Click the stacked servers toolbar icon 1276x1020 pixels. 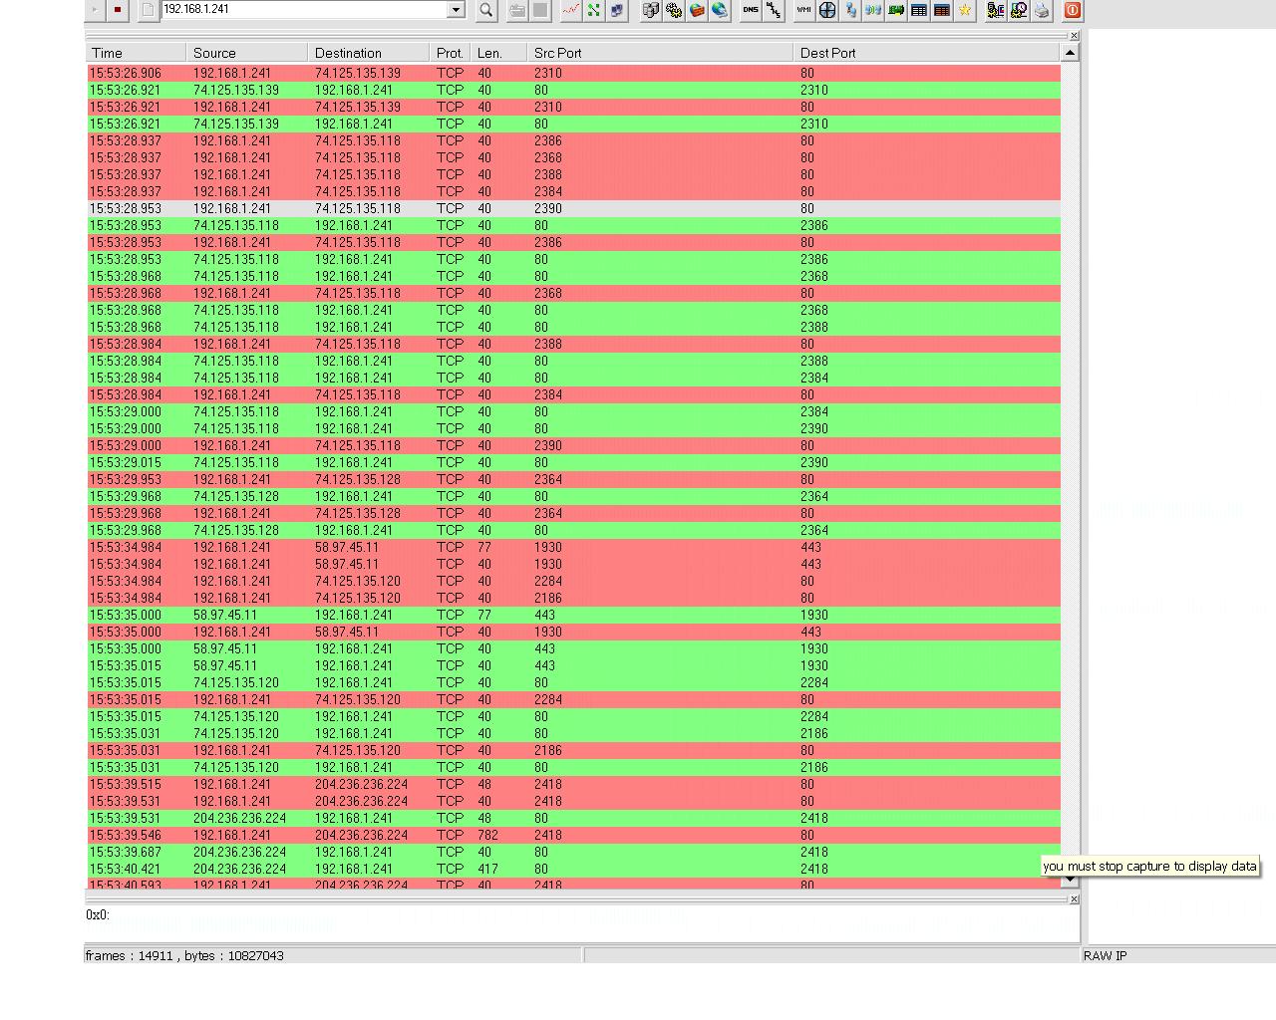click(651, 10)
